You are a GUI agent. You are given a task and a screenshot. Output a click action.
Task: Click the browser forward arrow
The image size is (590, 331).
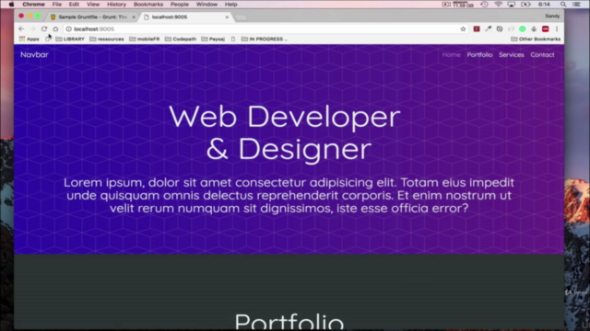(x=33, y=29)
